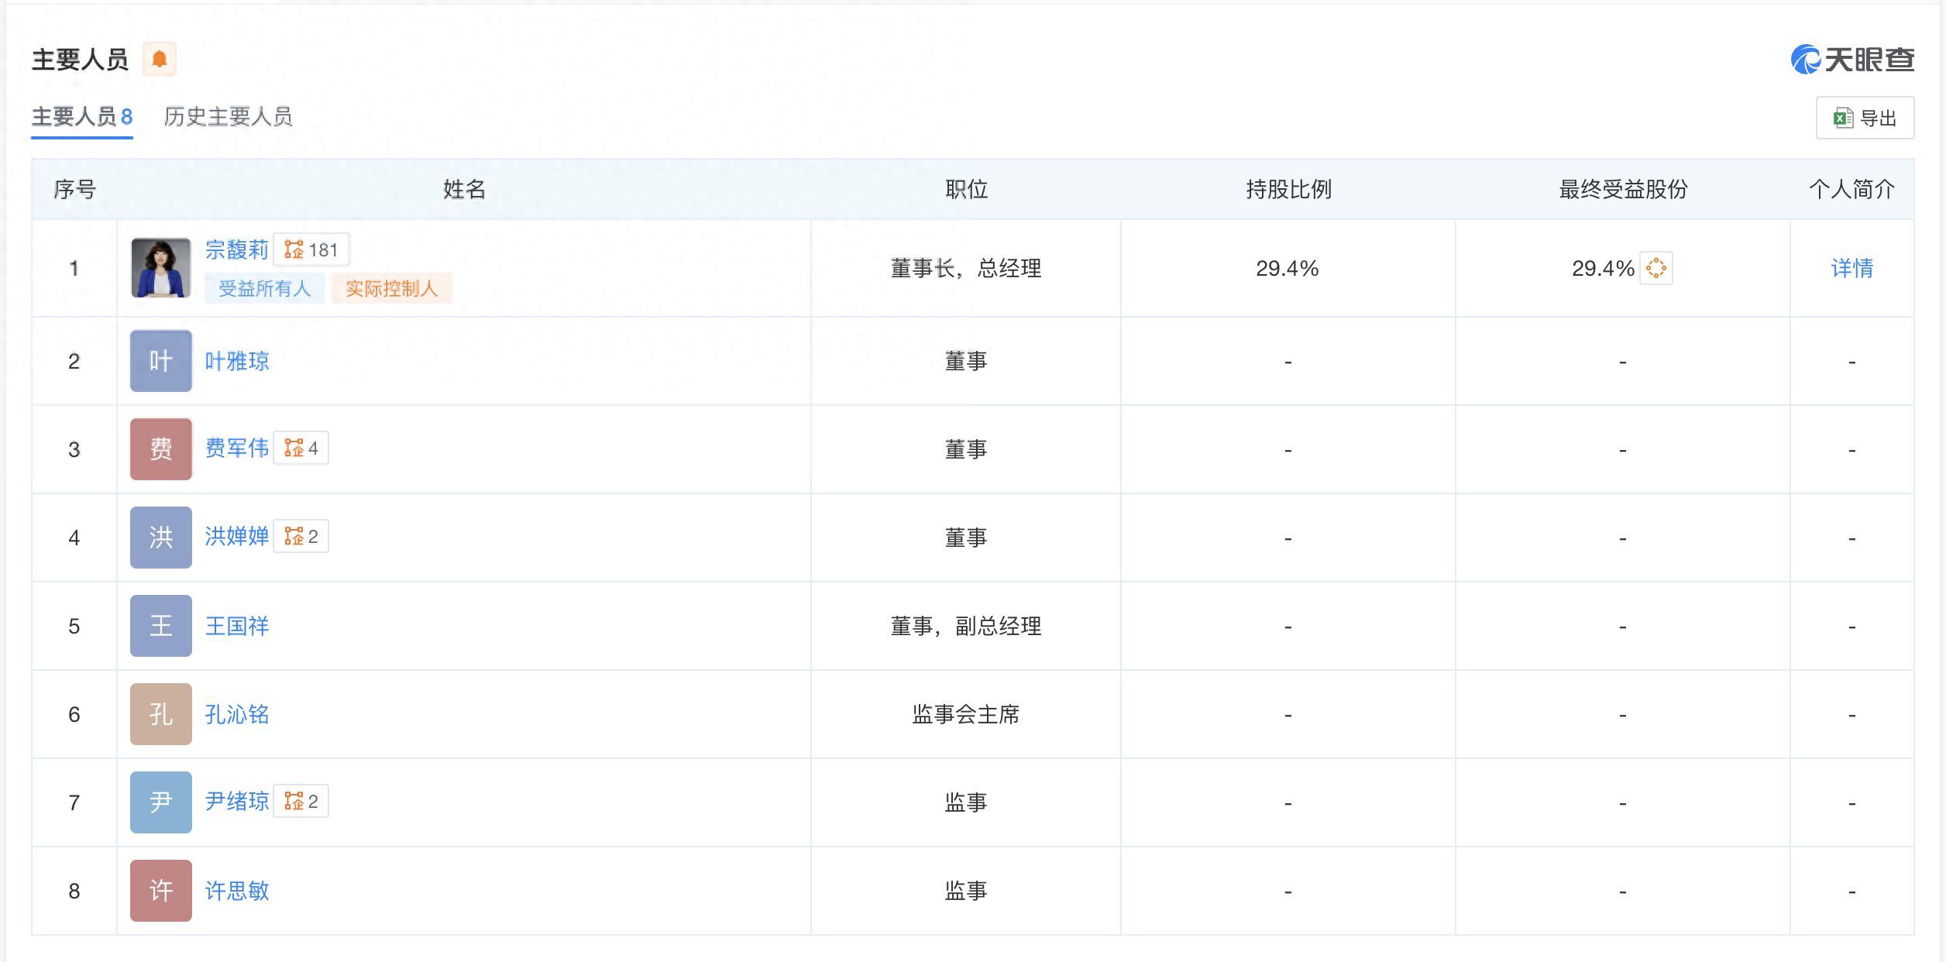Click the orange bell alert icon
1946x962 pixels.
(x=160, y=60)
